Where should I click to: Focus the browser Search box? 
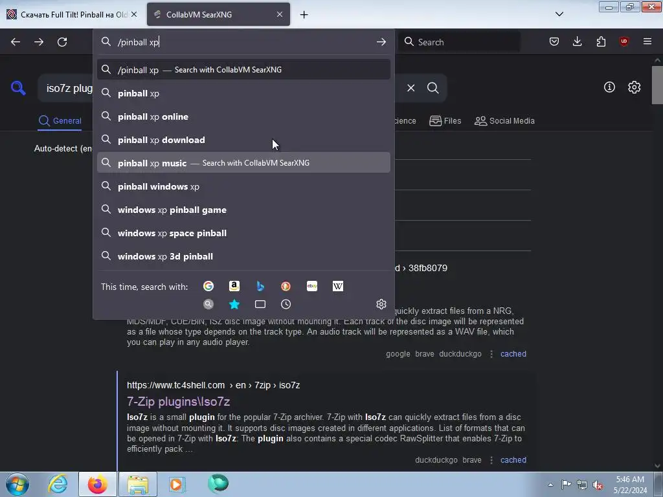click(460, 42)
